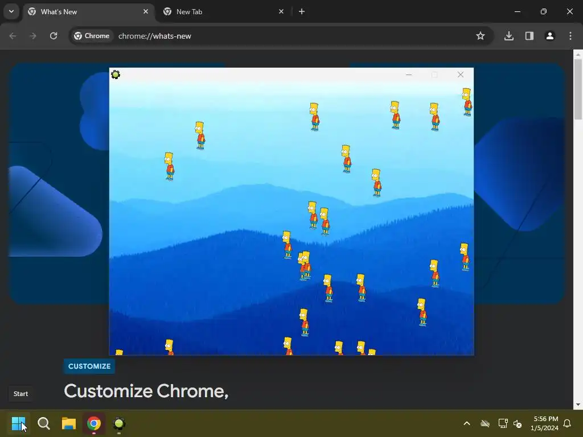Click the page scrollbar down arrow
The width and height of the screenshot is (583, 437).
tap(578, 405)
